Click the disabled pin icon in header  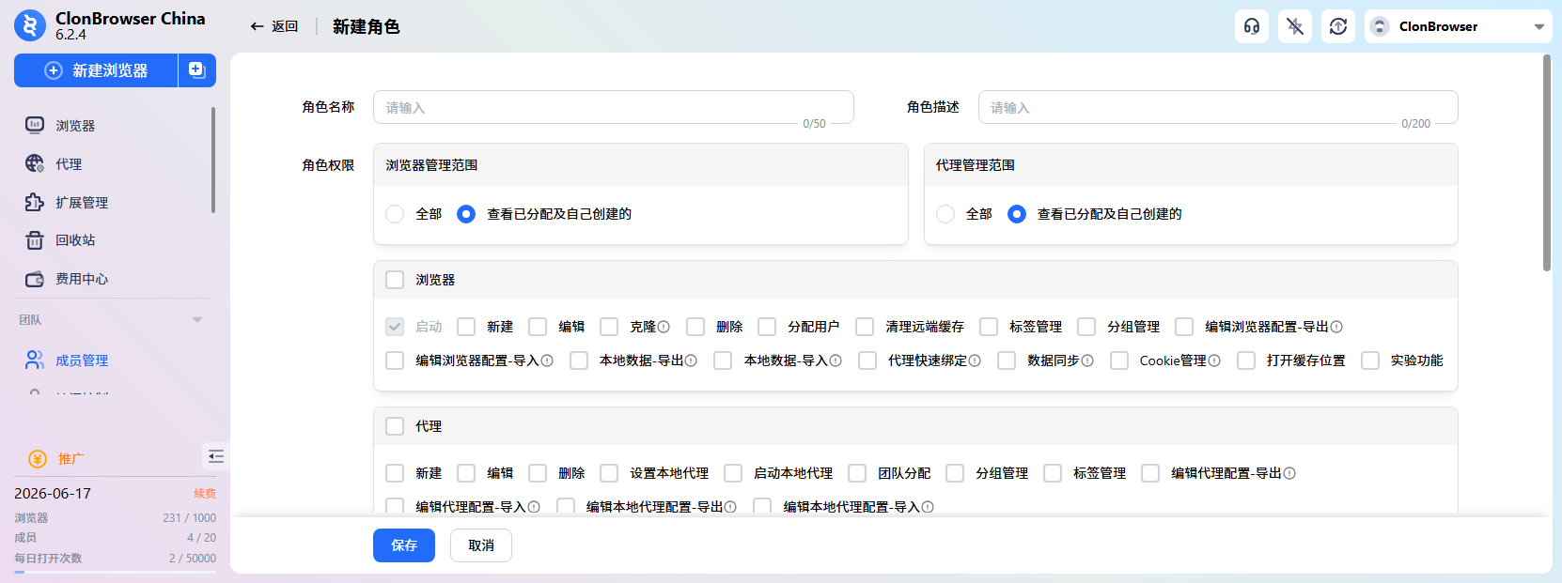[1295, 26]
